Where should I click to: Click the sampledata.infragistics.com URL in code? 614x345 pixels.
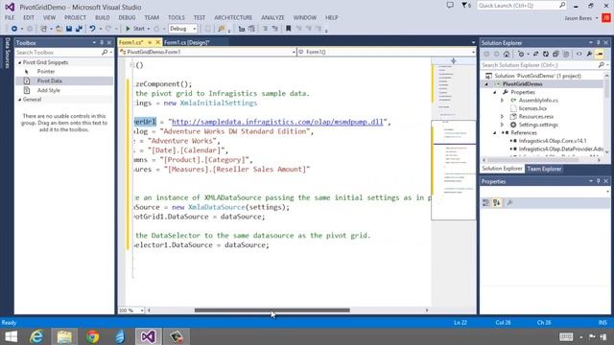point(277,122)
